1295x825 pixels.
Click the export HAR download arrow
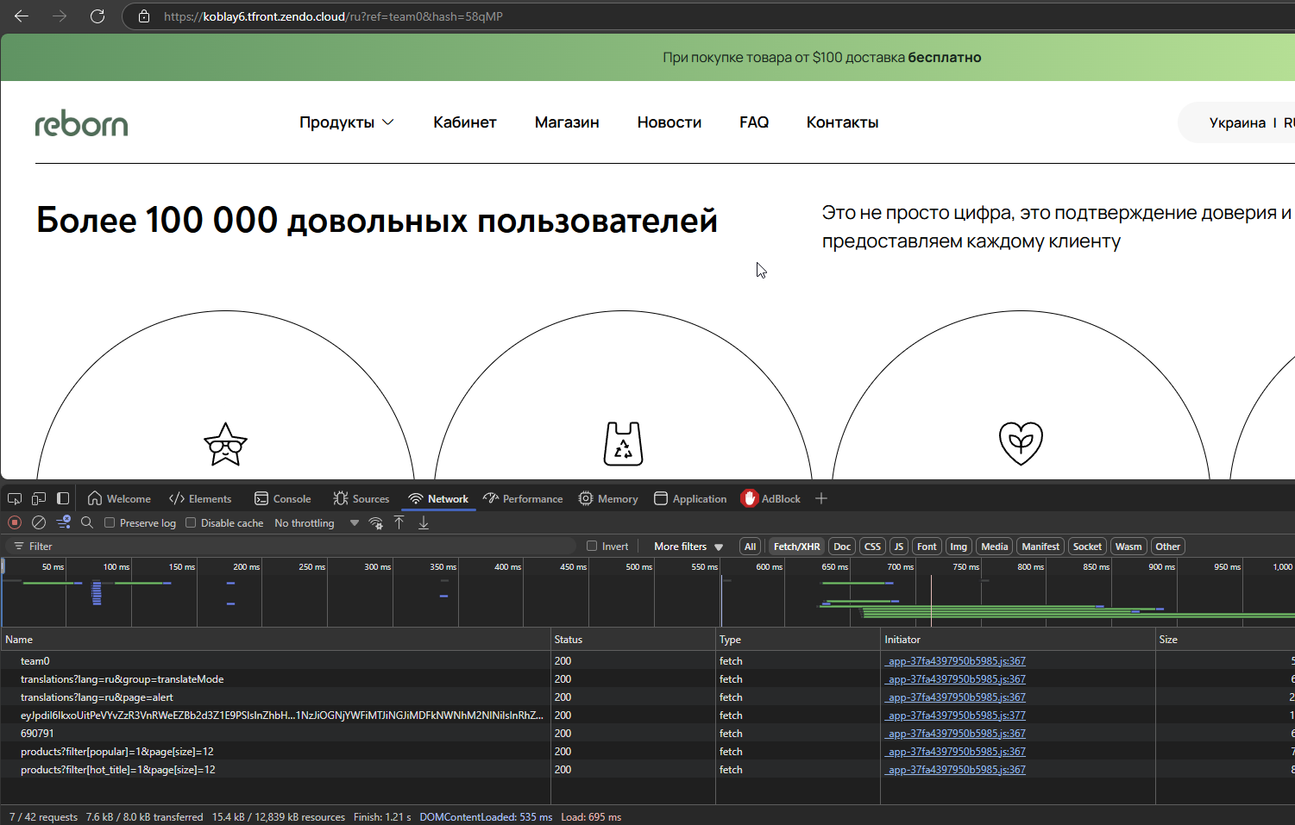tap(424, 522)
